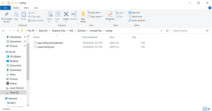This screenshot has height=111, width=212.
Task: Click the Properties quick access toolbar icon
Action: coord(9,3)
